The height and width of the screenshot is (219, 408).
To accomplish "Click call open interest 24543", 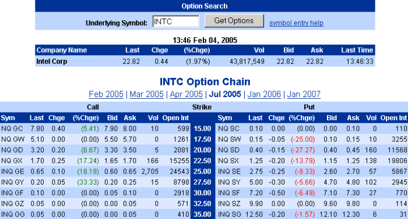I will click(179, 171).
